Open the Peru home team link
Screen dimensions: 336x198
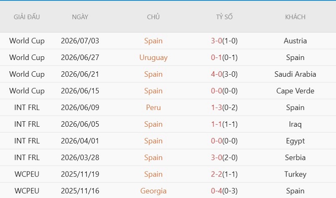[x=153, y=107]
